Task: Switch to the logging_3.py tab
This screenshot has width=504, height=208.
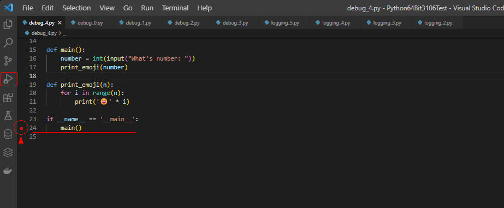Action: tap(387, 23)
